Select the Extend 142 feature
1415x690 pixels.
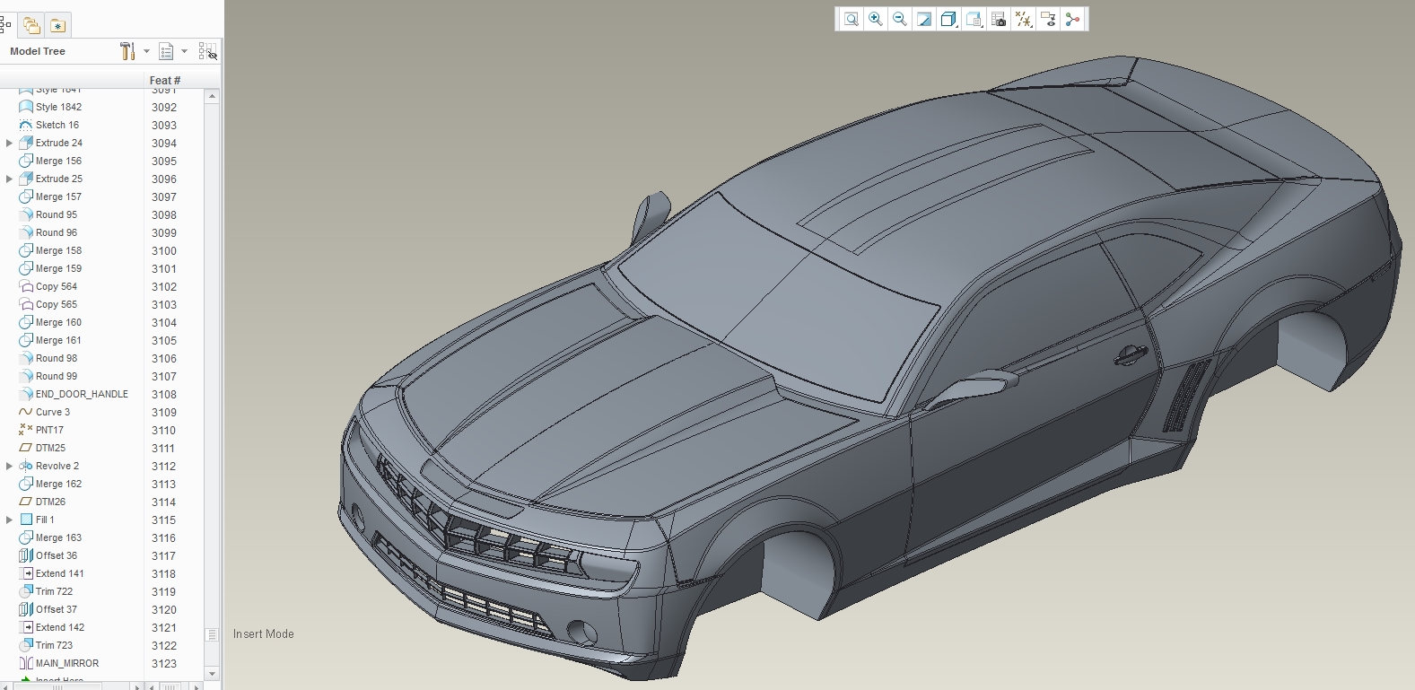pos(60,627)
